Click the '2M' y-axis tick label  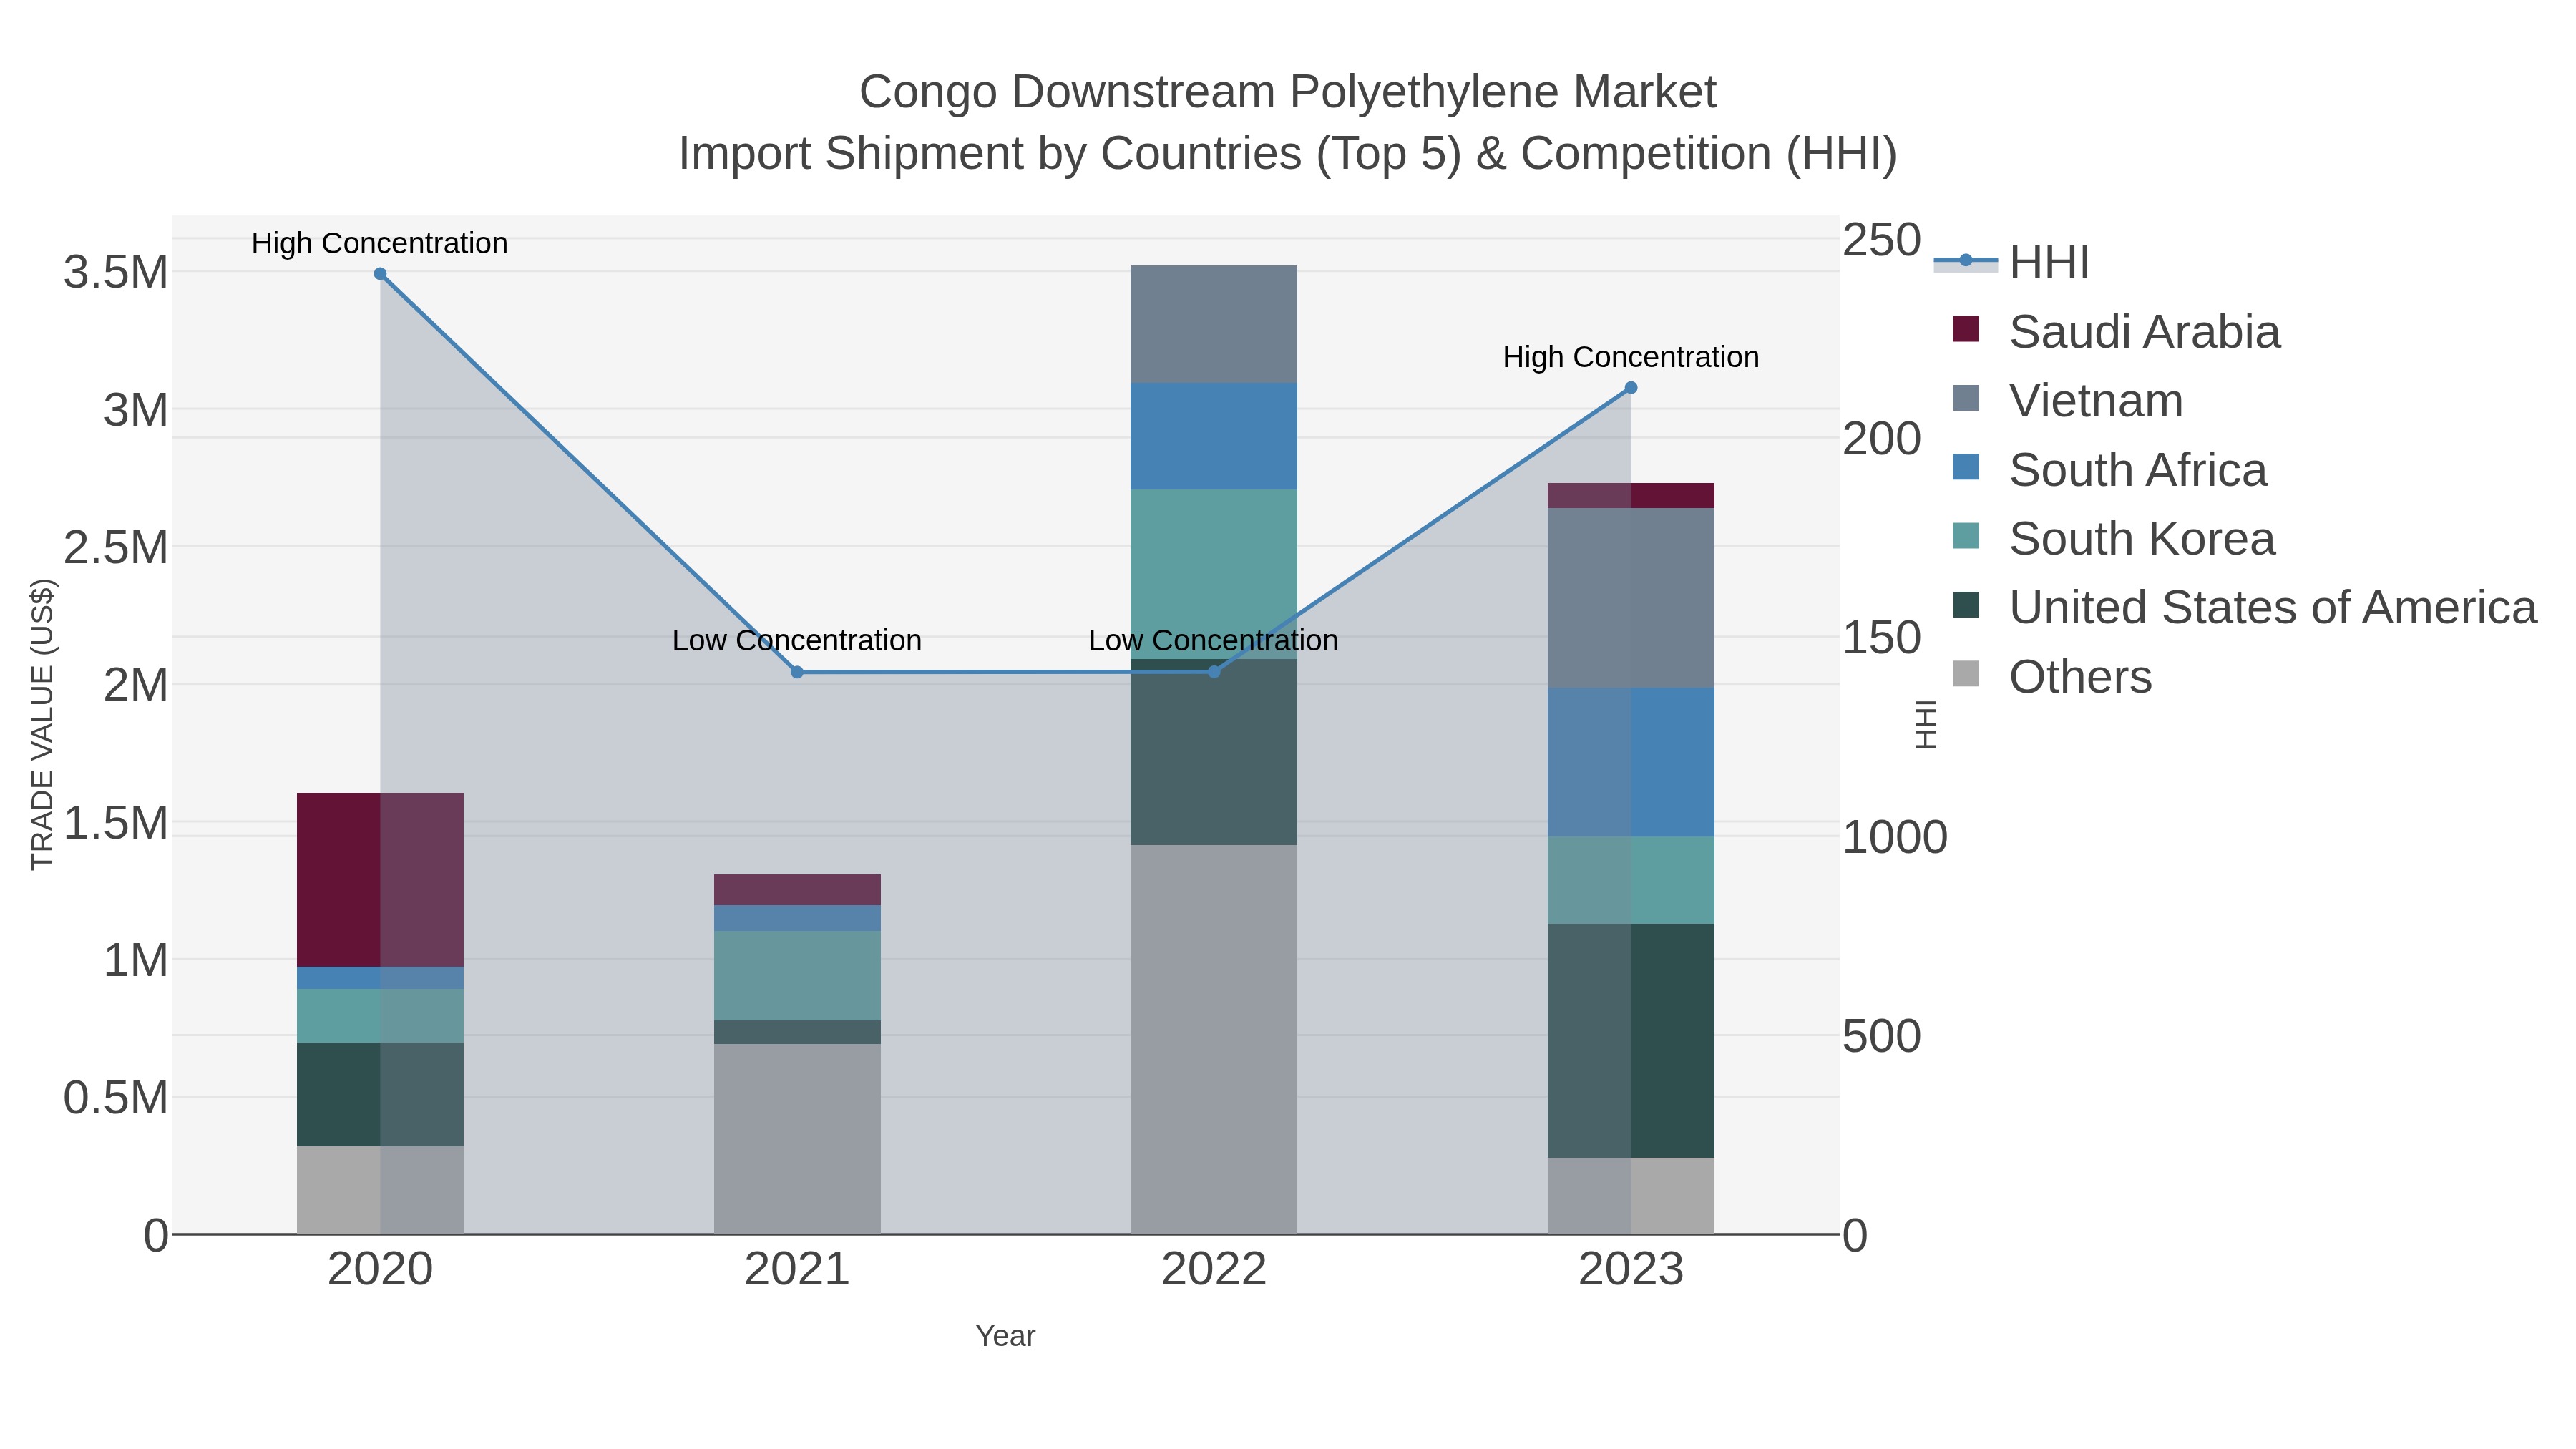tap(136, 685)
